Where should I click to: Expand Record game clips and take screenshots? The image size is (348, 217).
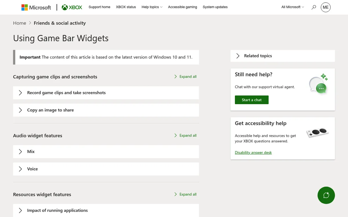tap(106, 93)
